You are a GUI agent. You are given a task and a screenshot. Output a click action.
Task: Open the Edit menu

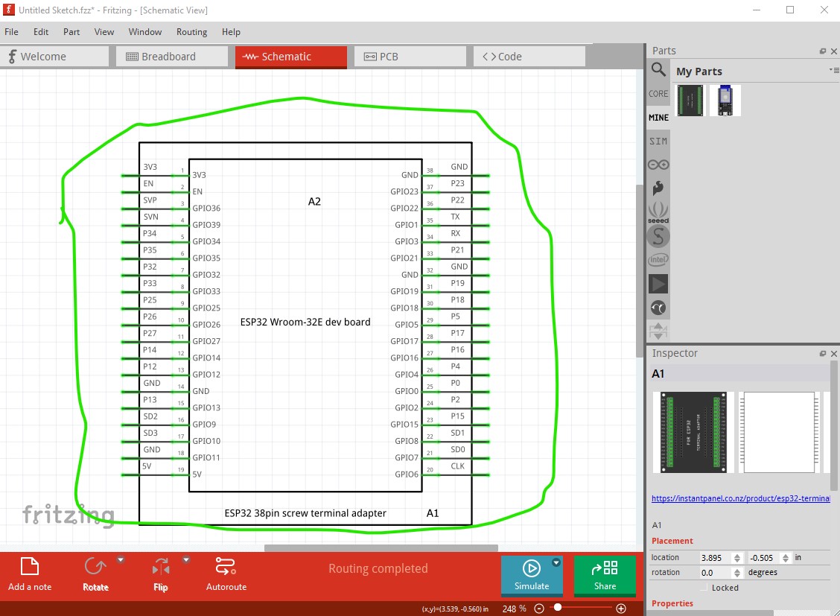[x=41, y=32]
